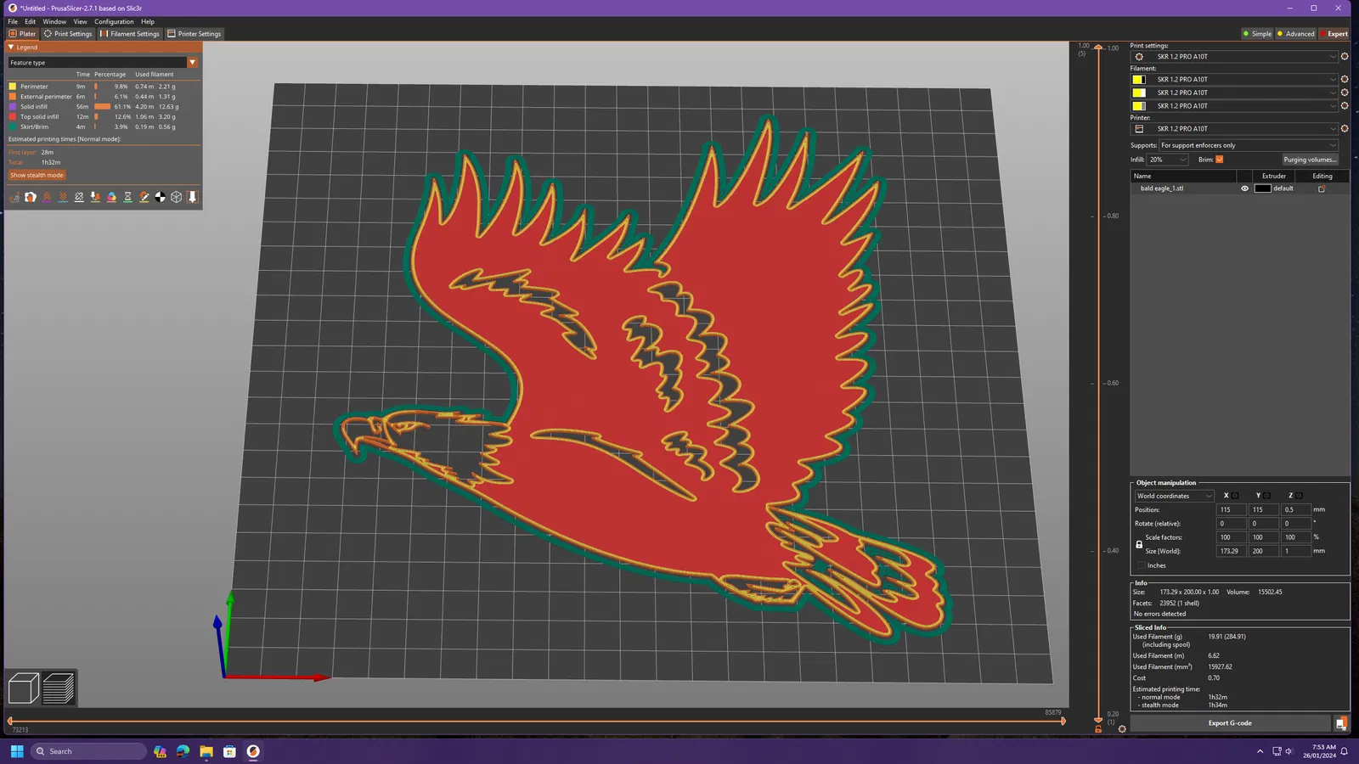Open the Supports dropdown
1359x764 pixels.
click(1249, 145)
